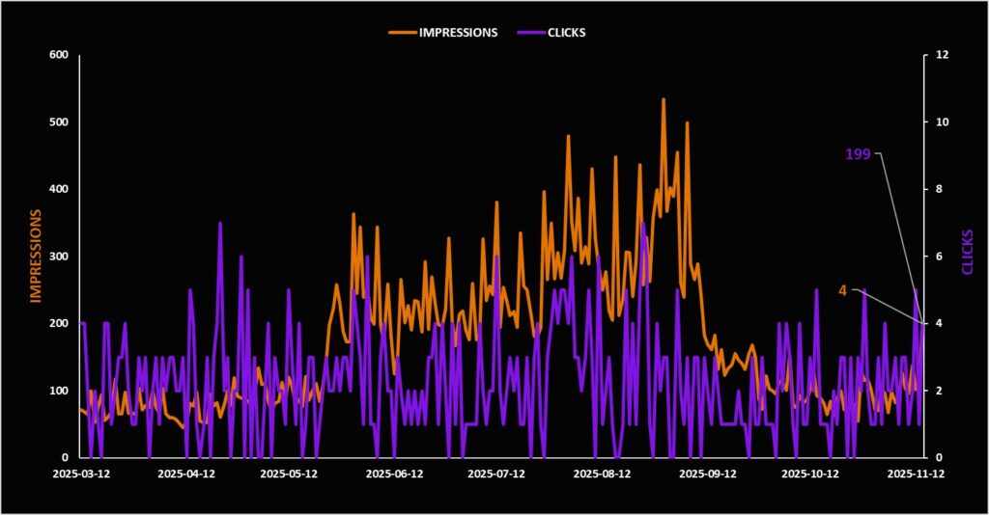Click the 2025-08-12 date axis label
Image resolution: width=989 pixels, height=515 pixels.
click(601, 474)
